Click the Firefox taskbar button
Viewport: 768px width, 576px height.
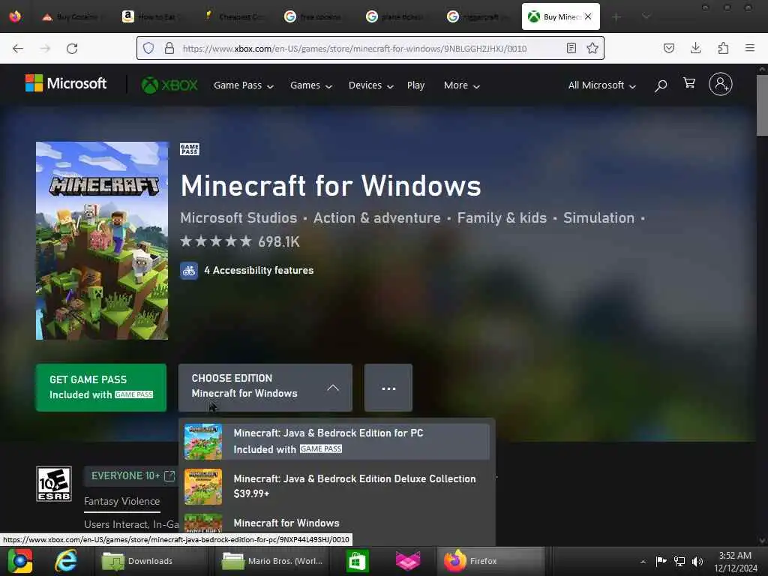(490, 561)
